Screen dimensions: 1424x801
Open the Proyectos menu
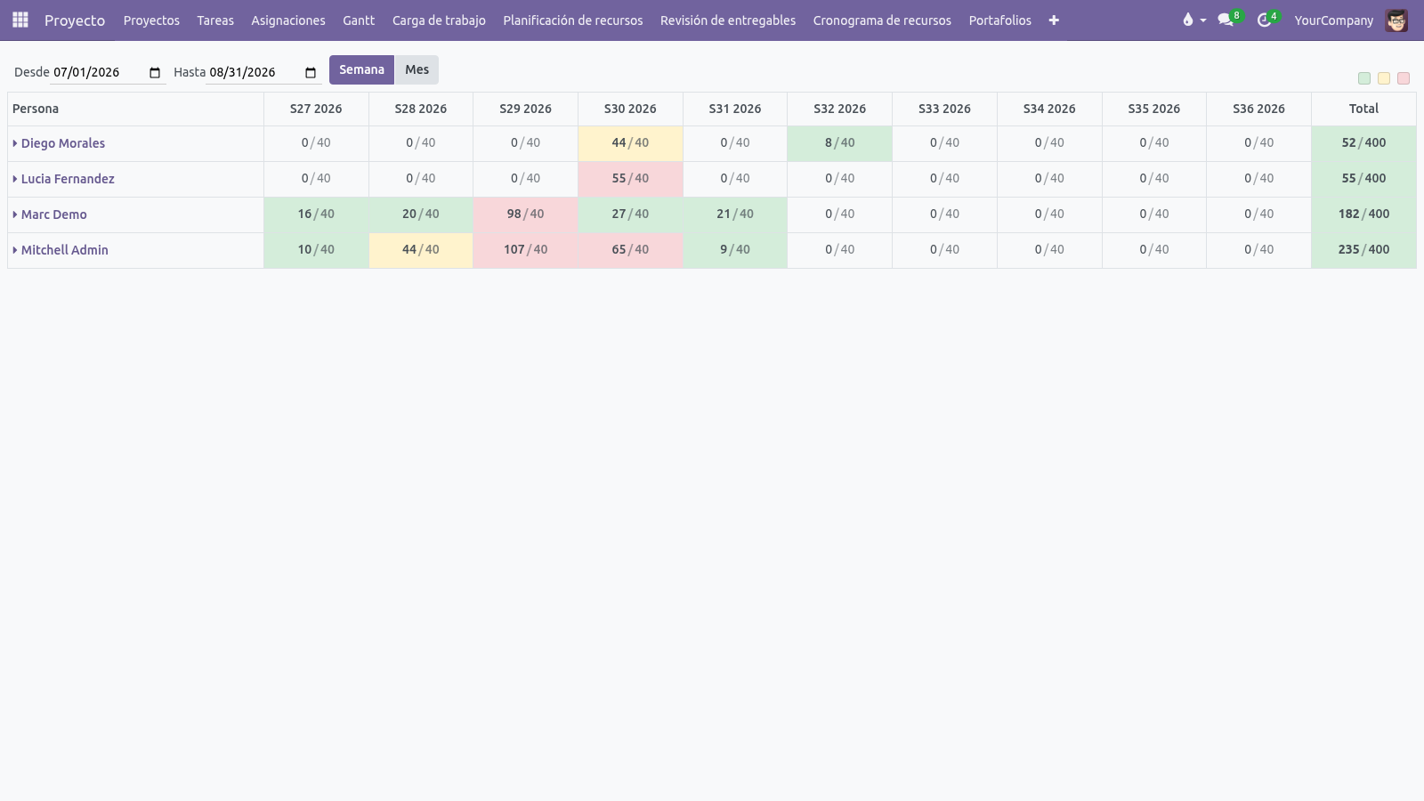151,20
